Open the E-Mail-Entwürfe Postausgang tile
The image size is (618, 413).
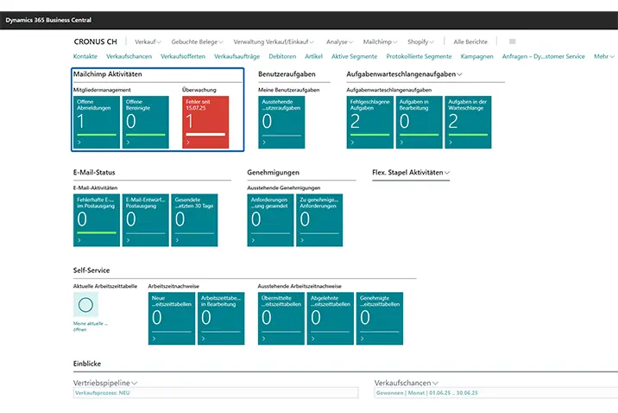[145, 220]
